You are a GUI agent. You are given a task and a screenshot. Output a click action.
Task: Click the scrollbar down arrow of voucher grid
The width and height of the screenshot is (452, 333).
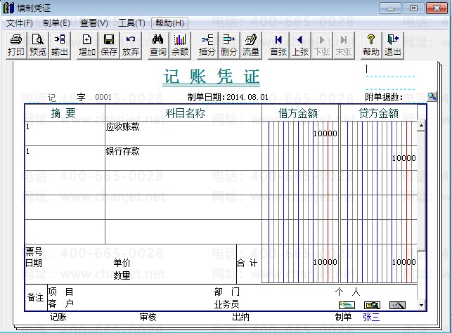point(421,306)
